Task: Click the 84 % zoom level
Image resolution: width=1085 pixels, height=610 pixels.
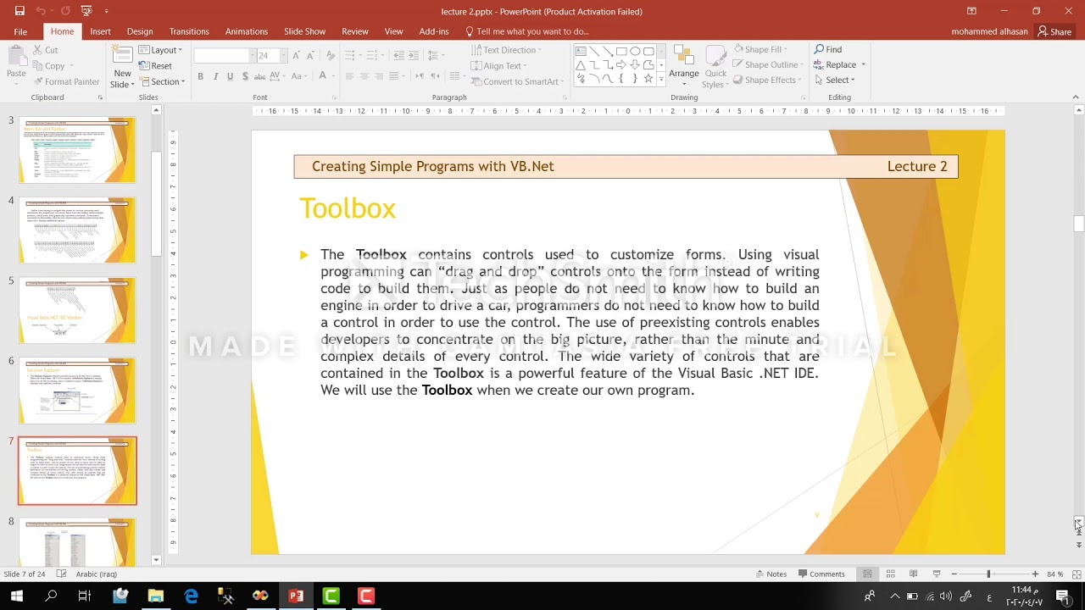Action: 1054,574
